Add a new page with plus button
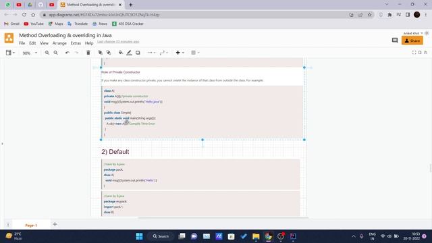This screenshot has width=432, height=243. coord(55,224)
